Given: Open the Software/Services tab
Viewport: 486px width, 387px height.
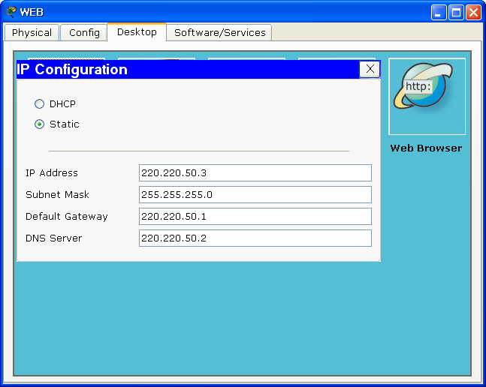Looking at the screenshot, I should pos(219,32).
